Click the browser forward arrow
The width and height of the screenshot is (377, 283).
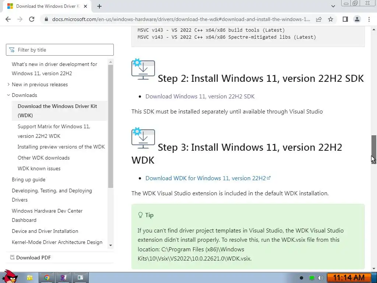(x=20, y=19)
